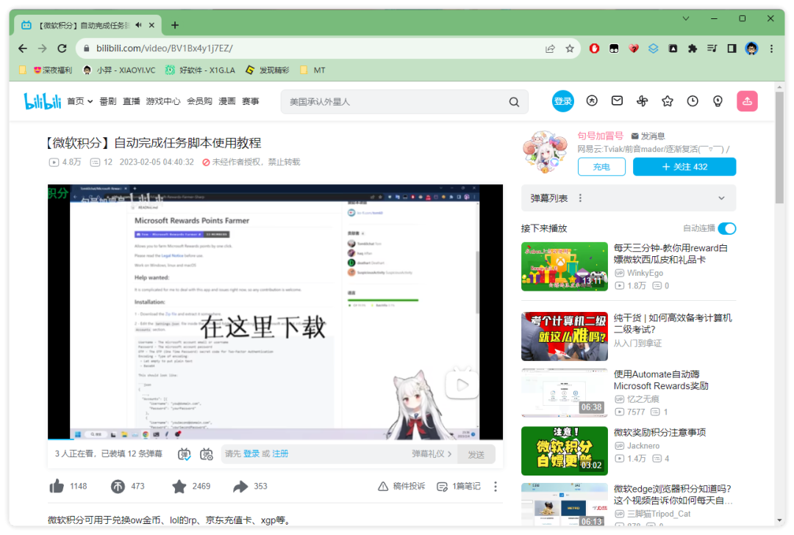Open the uploader avatar image
Screen dimensions: 794x535
[545, 152]
